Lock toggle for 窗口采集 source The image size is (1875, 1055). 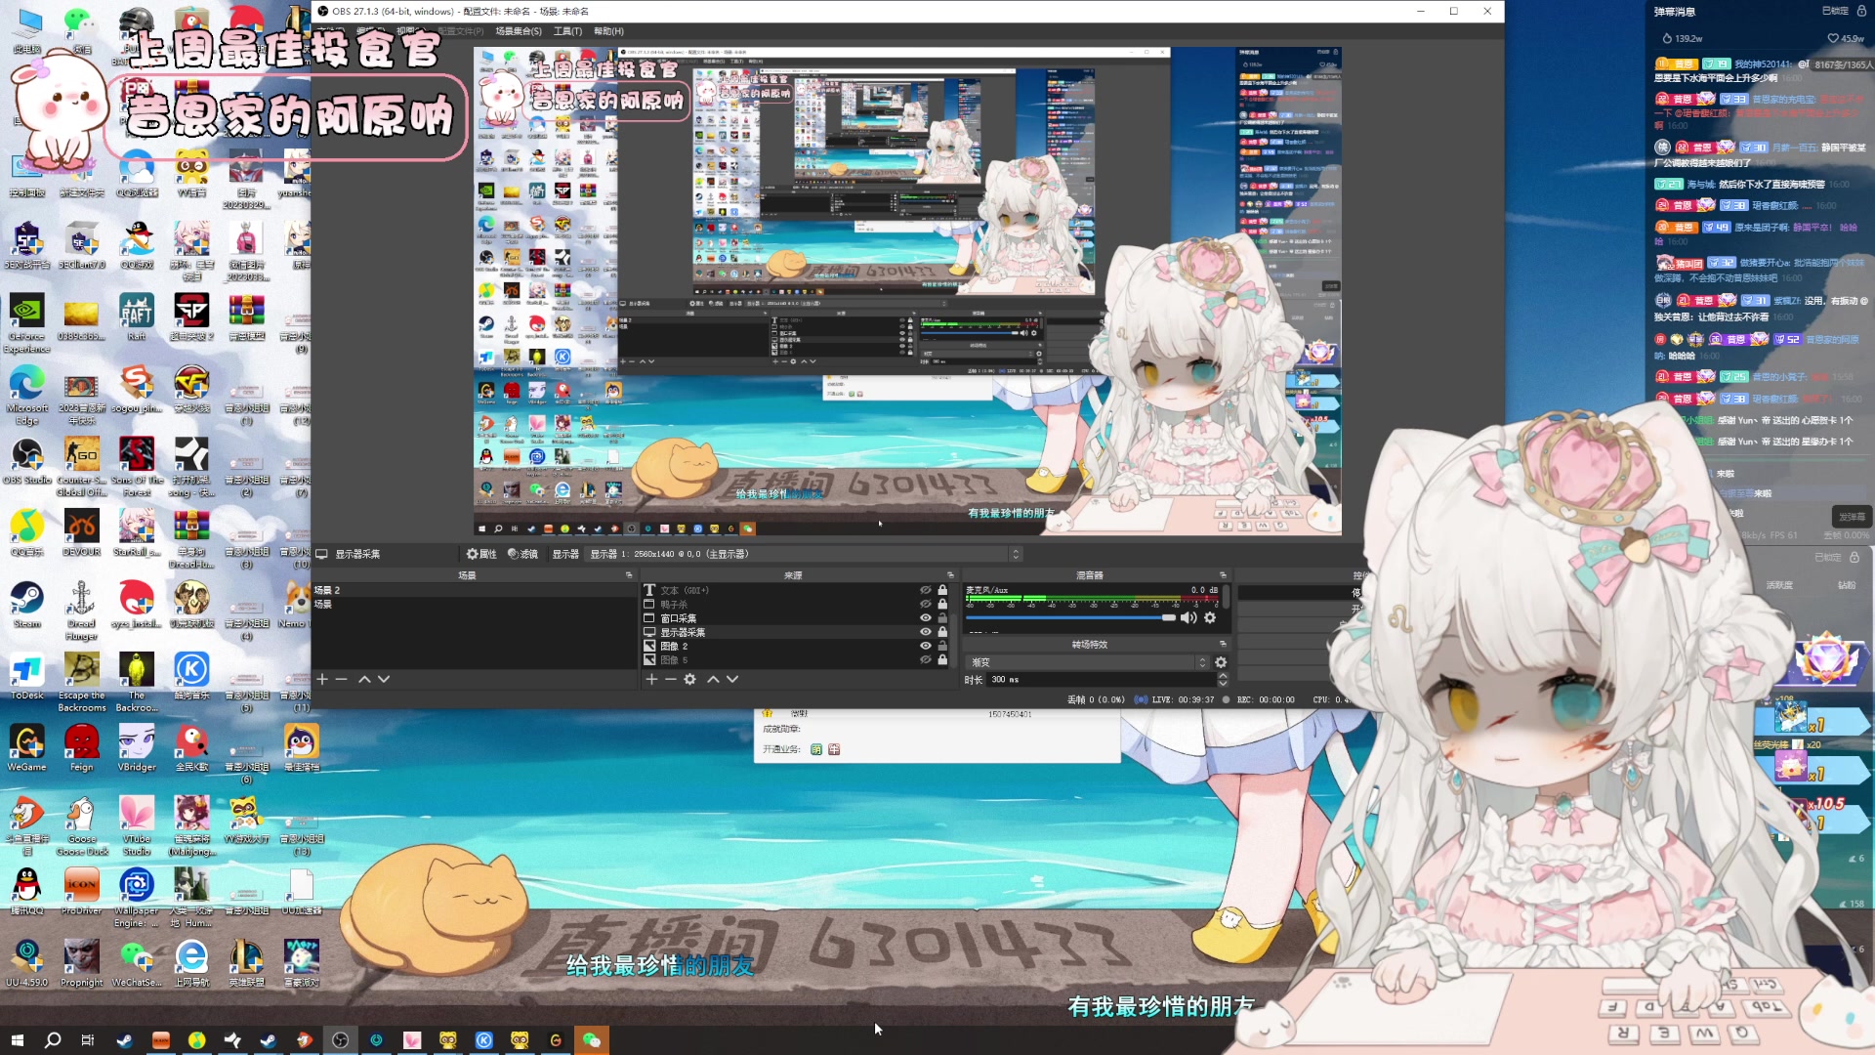tap(942, 618)
